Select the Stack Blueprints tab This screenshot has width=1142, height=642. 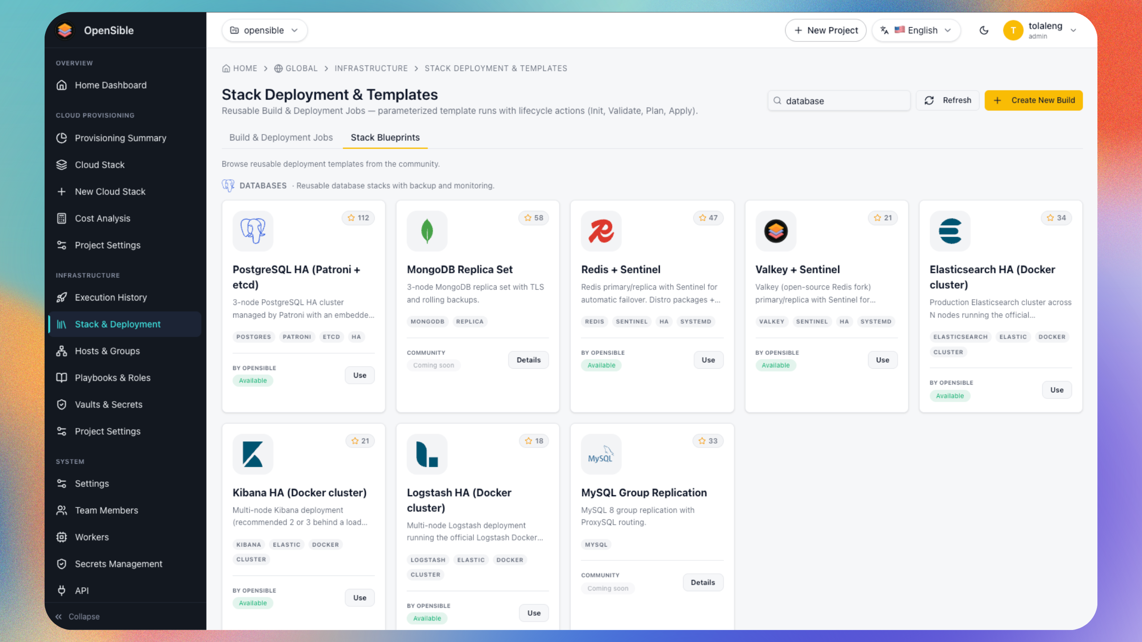385,137
